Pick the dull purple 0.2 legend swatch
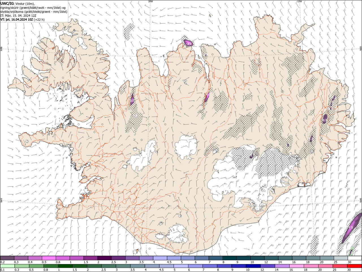The image size is (362, 272). pos(7,258)
